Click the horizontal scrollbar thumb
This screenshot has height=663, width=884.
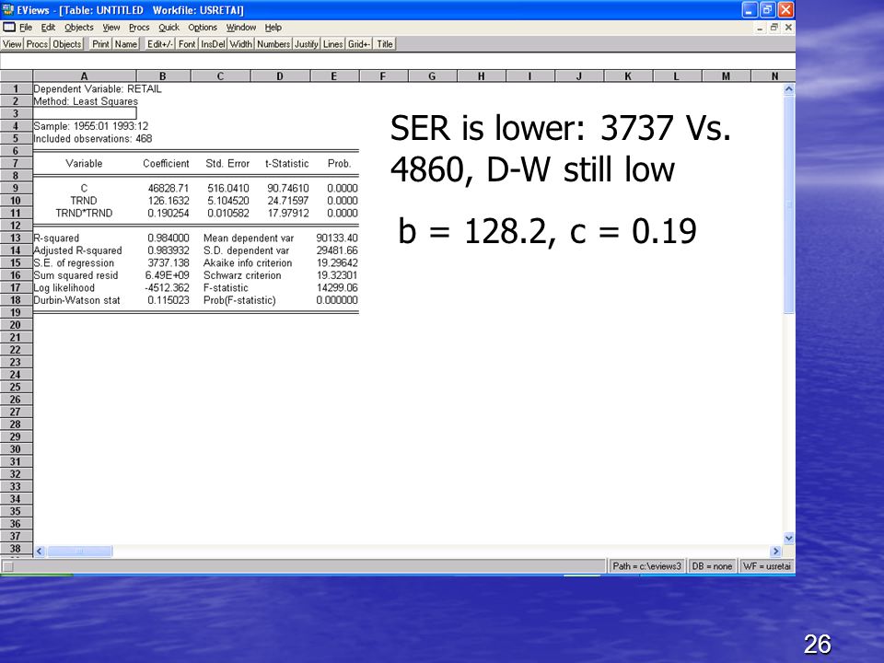coord(79,551)
